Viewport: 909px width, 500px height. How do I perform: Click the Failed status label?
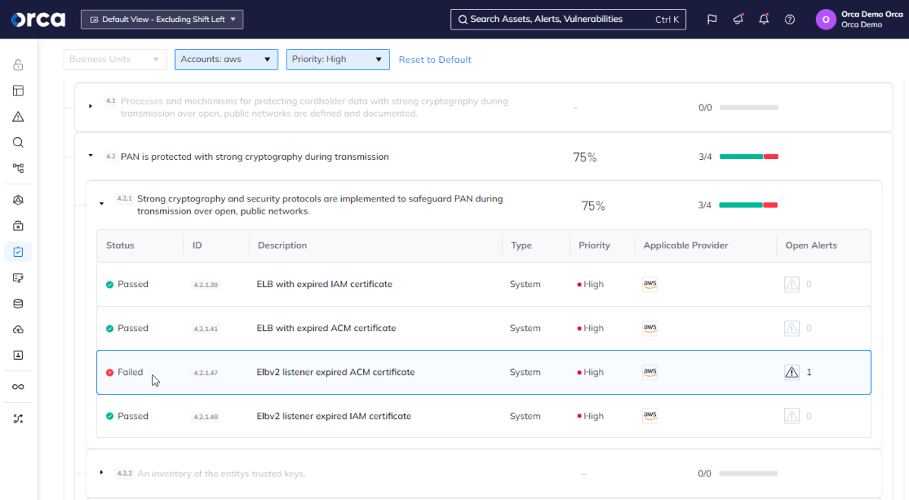click(x=130, y=372)
